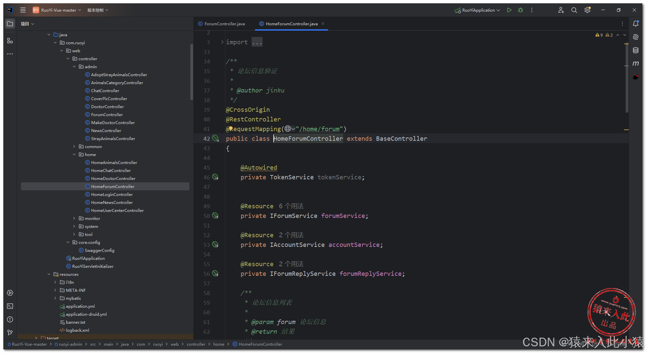The width and height of the screenshot is (646, 353).
Task: Click the bean gutter icon on line 53
Action: click(x=215, y=245)
